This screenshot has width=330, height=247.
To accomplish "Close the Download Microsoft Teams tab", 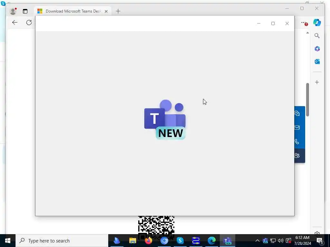I will click(x=106, y=11).
